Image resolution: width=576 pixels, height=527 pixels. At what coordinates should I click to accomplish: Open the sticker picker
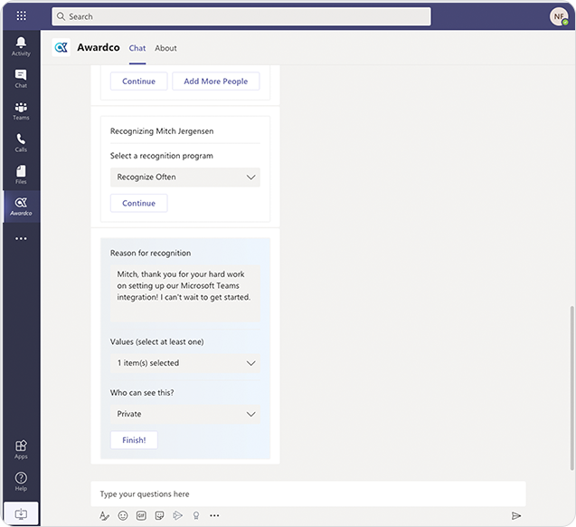point(159,515)
